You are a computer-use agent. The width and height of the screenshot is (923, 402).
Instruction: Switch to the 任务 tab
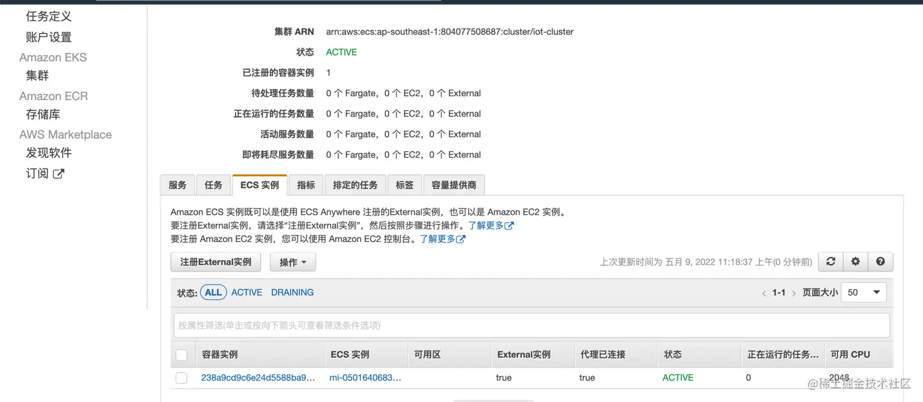pos(213,185)
